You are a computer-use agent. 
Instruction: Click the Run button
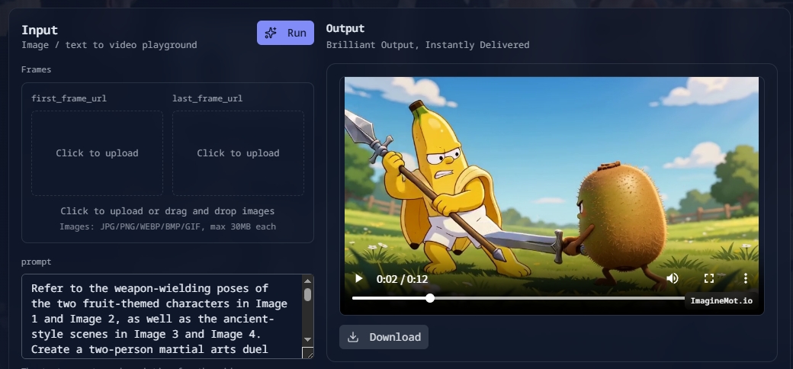point(285,33)
